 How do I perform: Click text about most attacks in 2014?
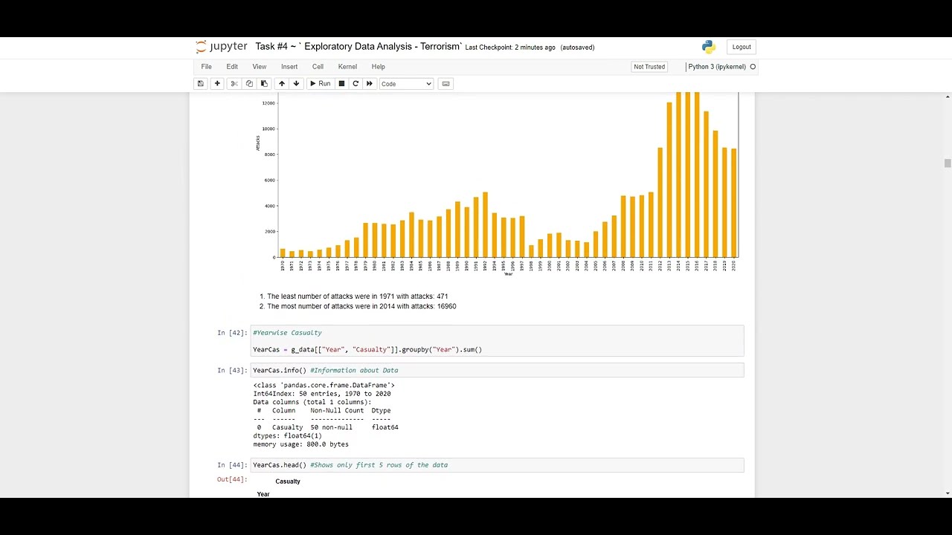pos(361,306)
